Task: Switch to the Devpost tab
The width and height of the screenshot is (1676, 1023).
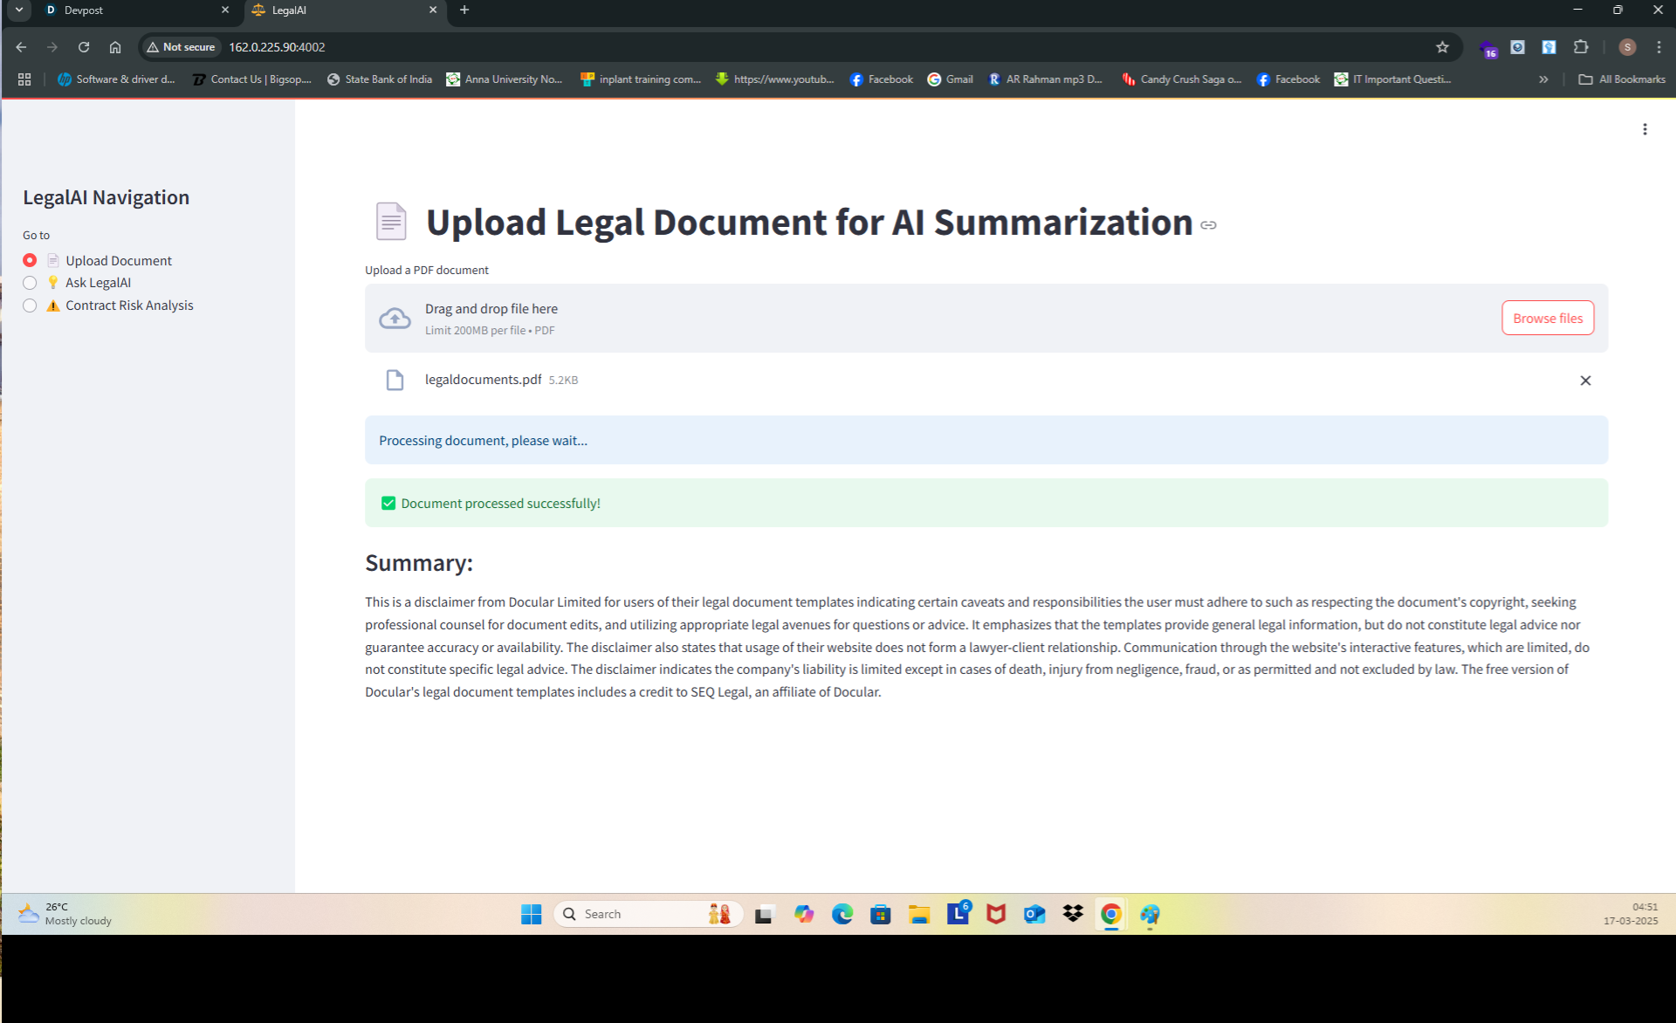Action: pos(131,10)
